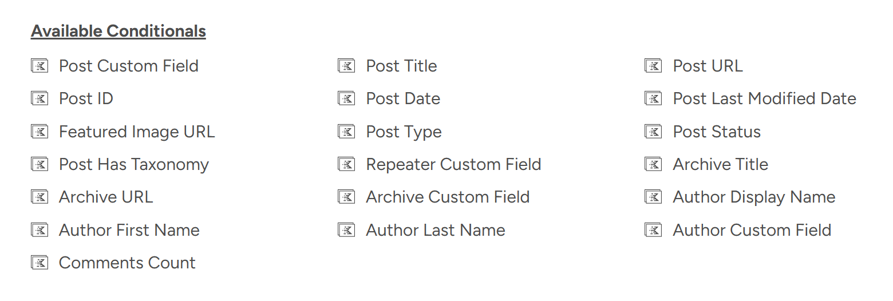
Task: Click the icon beside Post Custom Field
Action: [x=39, y=66]
